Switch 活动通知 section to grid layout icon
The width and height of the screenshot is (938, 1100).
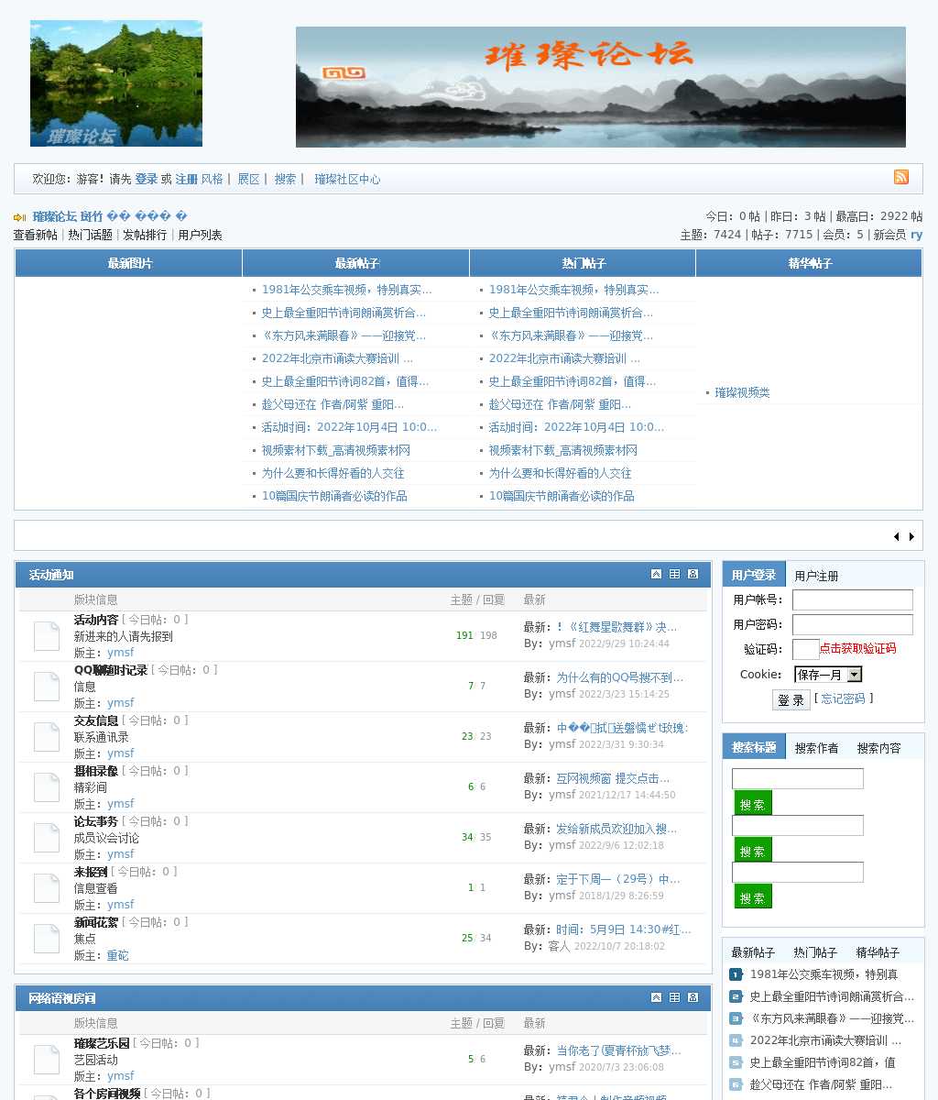coord(674,574)
